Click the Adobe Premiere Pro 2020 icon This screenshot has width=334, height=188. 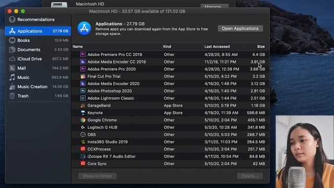point(83,69)
